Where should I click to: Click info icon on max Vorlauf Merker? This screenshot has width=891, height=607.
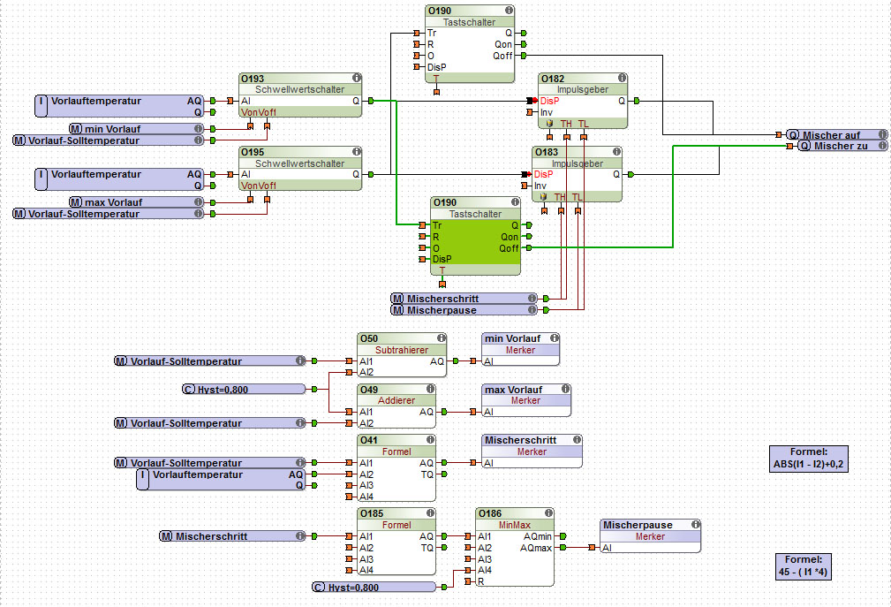[565, 389]
